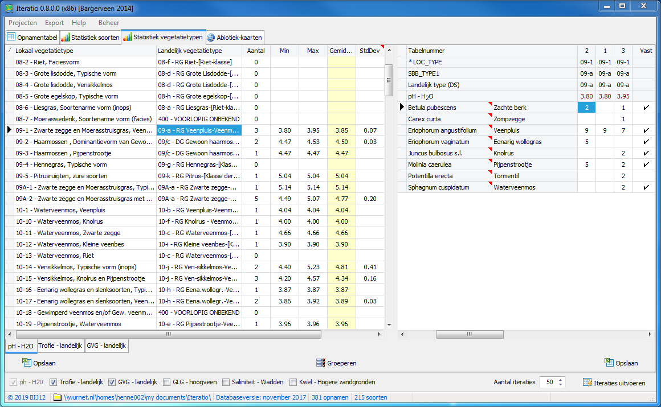The width and height of the screenshot is (661, 407).
Task: Sort by Gemiddelde column header
Action: coord(341,51)
